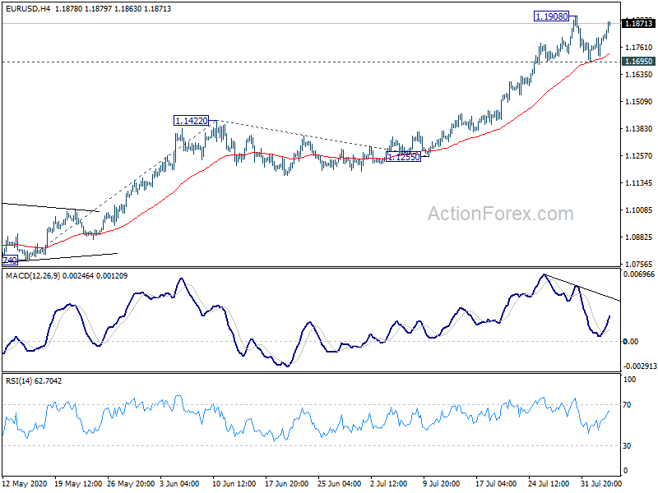This screenshot has width=658, height=493.
Task: Click the MACD scale value -0.002913
Action: pyautogui.click(x=640, y=366)
